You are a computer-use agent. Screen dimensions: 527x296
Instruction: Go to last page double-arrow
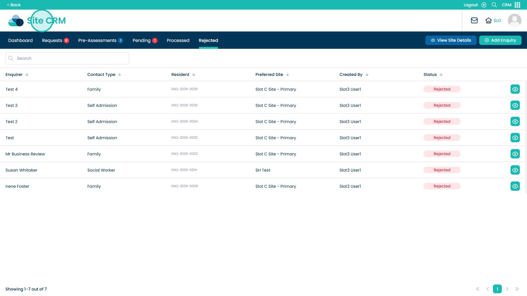coord(517,289)
